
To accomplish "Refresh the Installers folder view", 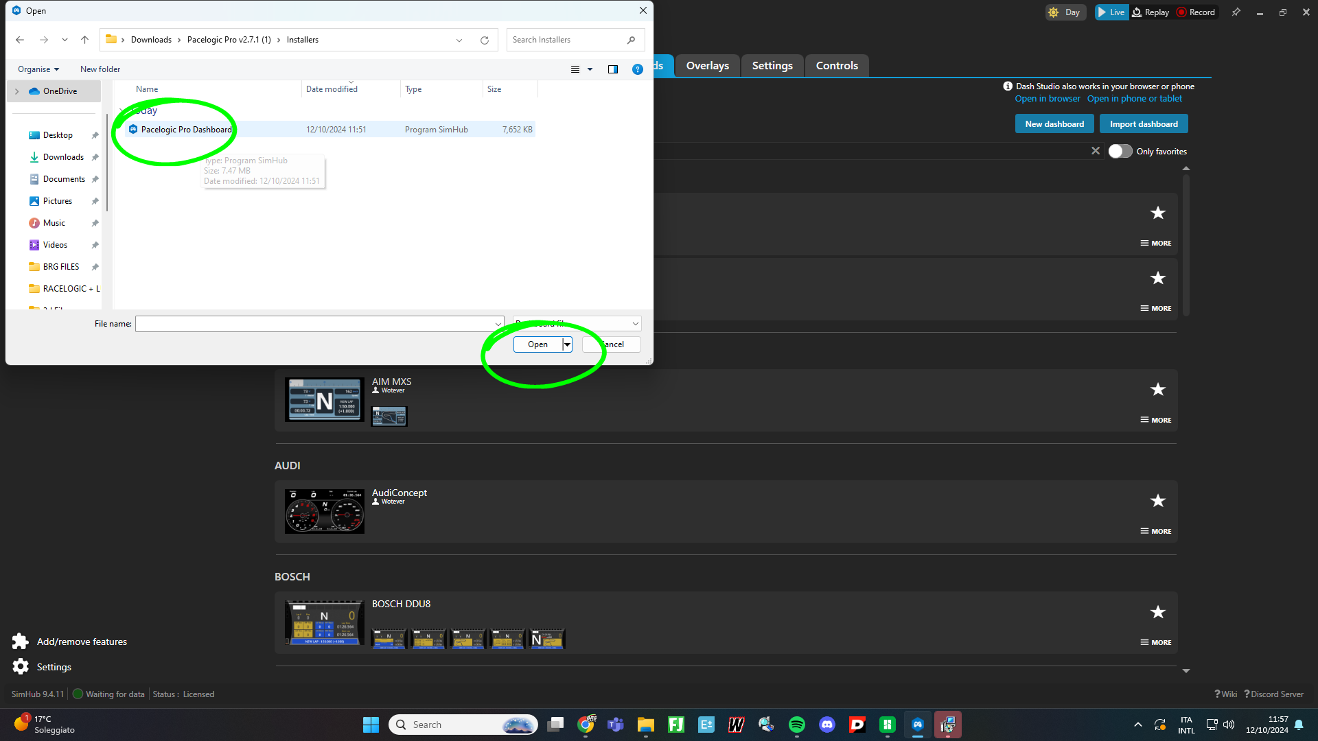I will [485, 40].
